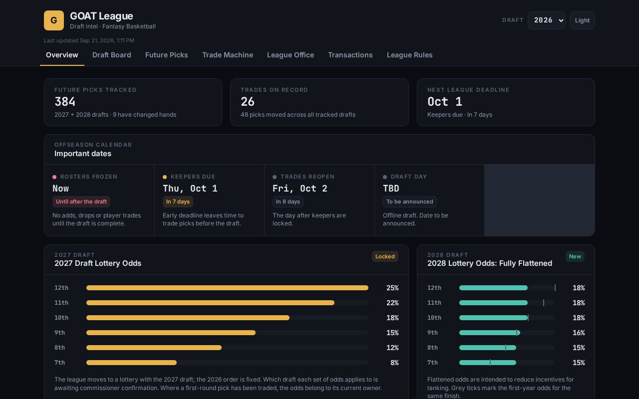Viewport: 639px width, 399px height.
Task: Click the Next League Deadline Oct 1 card
Action: pyautogui.click(x=506, y=102)
